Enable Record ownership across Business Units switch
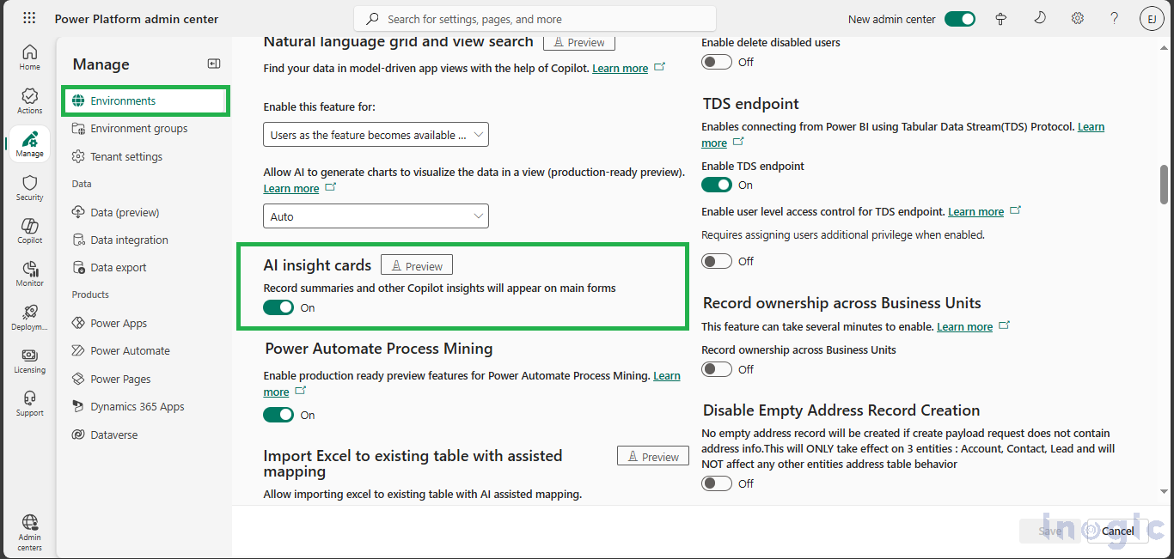Viewport: 1174px width, 559px height. [x=717, y=369]
